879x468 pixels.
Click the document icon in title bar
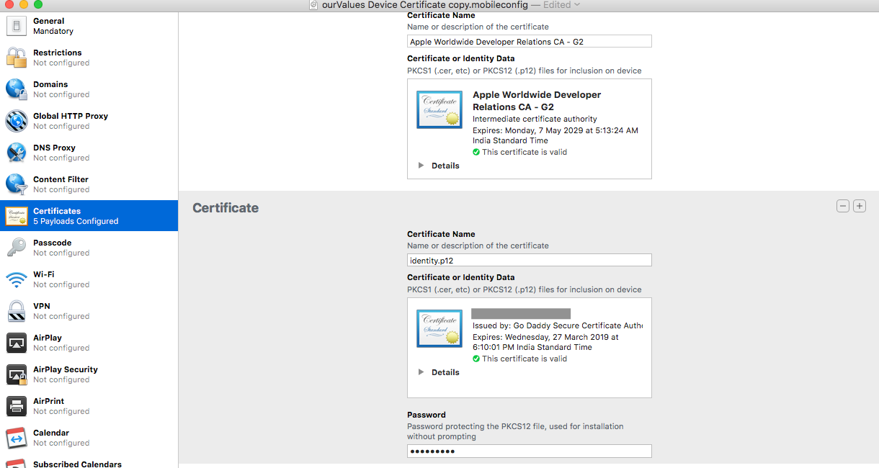click(313, 5)
